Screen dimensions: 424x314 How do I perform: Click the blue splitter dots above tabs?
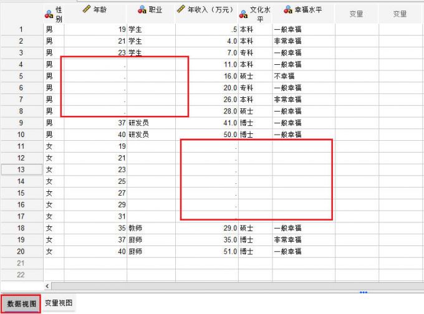point(364,292)
